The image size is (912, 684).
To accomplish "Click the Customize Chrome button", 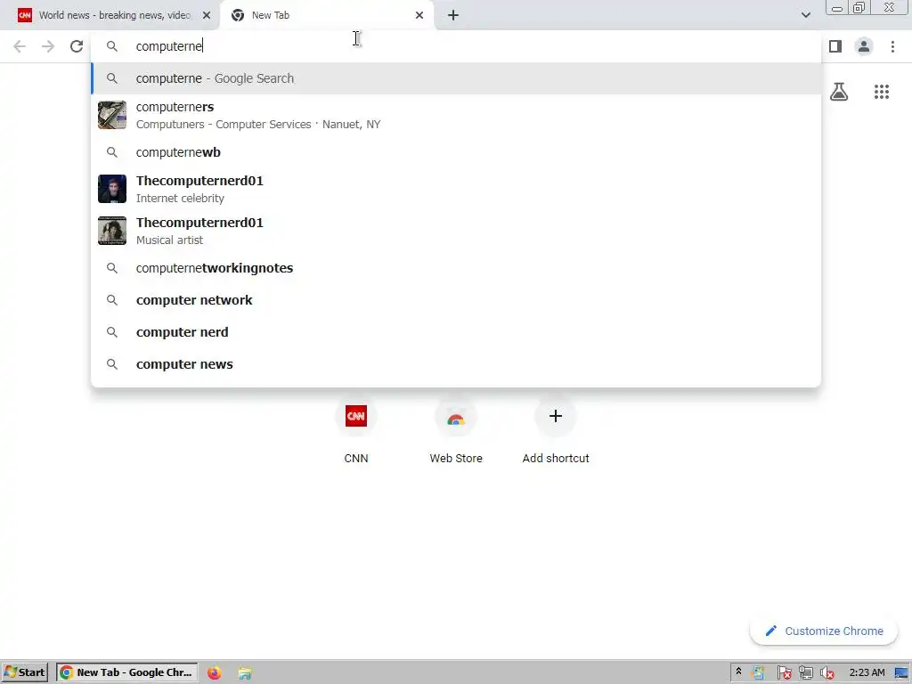I will (824, 631).
